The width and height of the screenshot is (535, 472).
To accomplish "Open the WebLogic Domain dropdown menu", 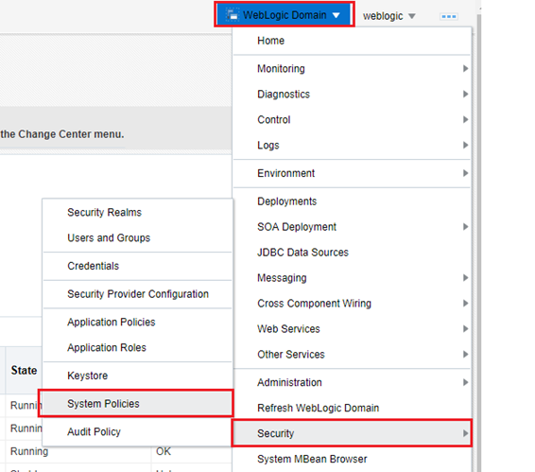I will (x=285, y=14).
